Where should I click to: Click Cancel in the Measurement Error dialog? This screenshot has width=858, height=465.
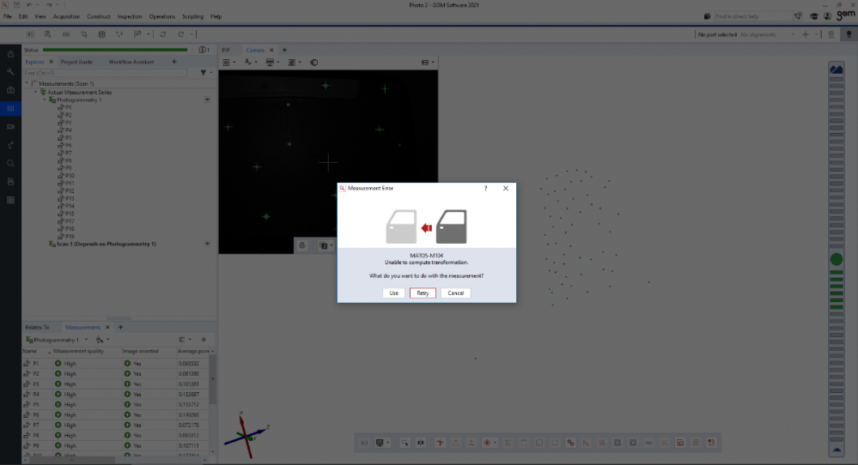(455, 293)
